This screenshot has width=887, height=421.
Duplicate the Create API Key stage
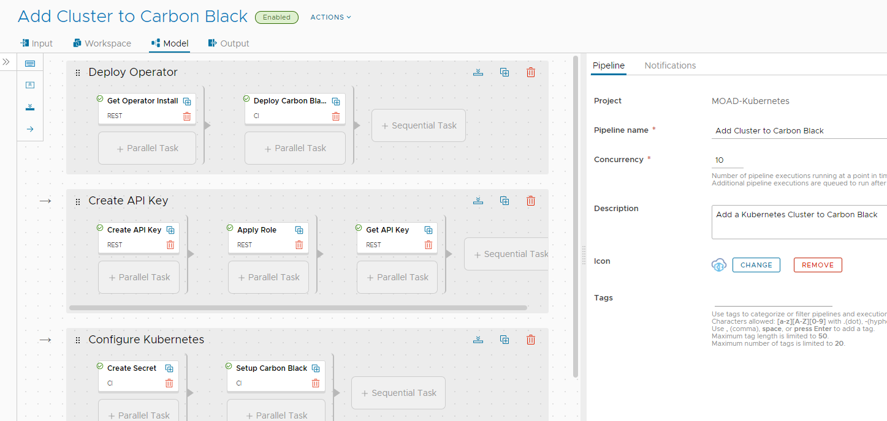[x=504, y=201]
